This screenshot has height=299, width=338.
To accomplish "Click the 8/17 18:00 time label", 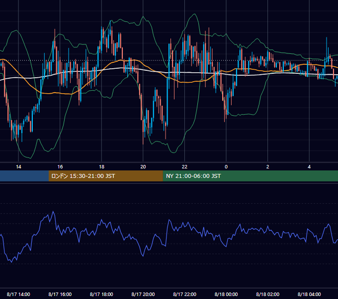I will tap(101, 294).
